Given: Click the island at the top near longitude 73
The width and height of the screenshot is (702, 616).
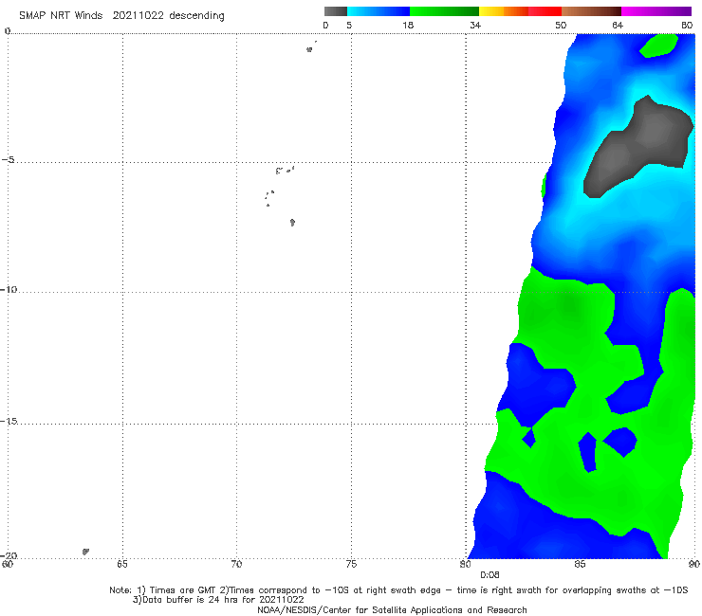Looking at the screenshot, I should (309, 49).
